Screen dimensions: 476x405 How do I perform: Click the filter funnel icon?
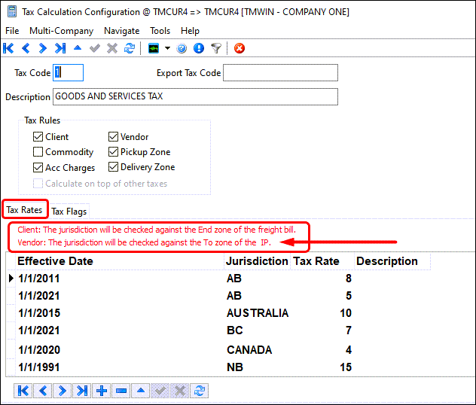(x=216, y=48)
